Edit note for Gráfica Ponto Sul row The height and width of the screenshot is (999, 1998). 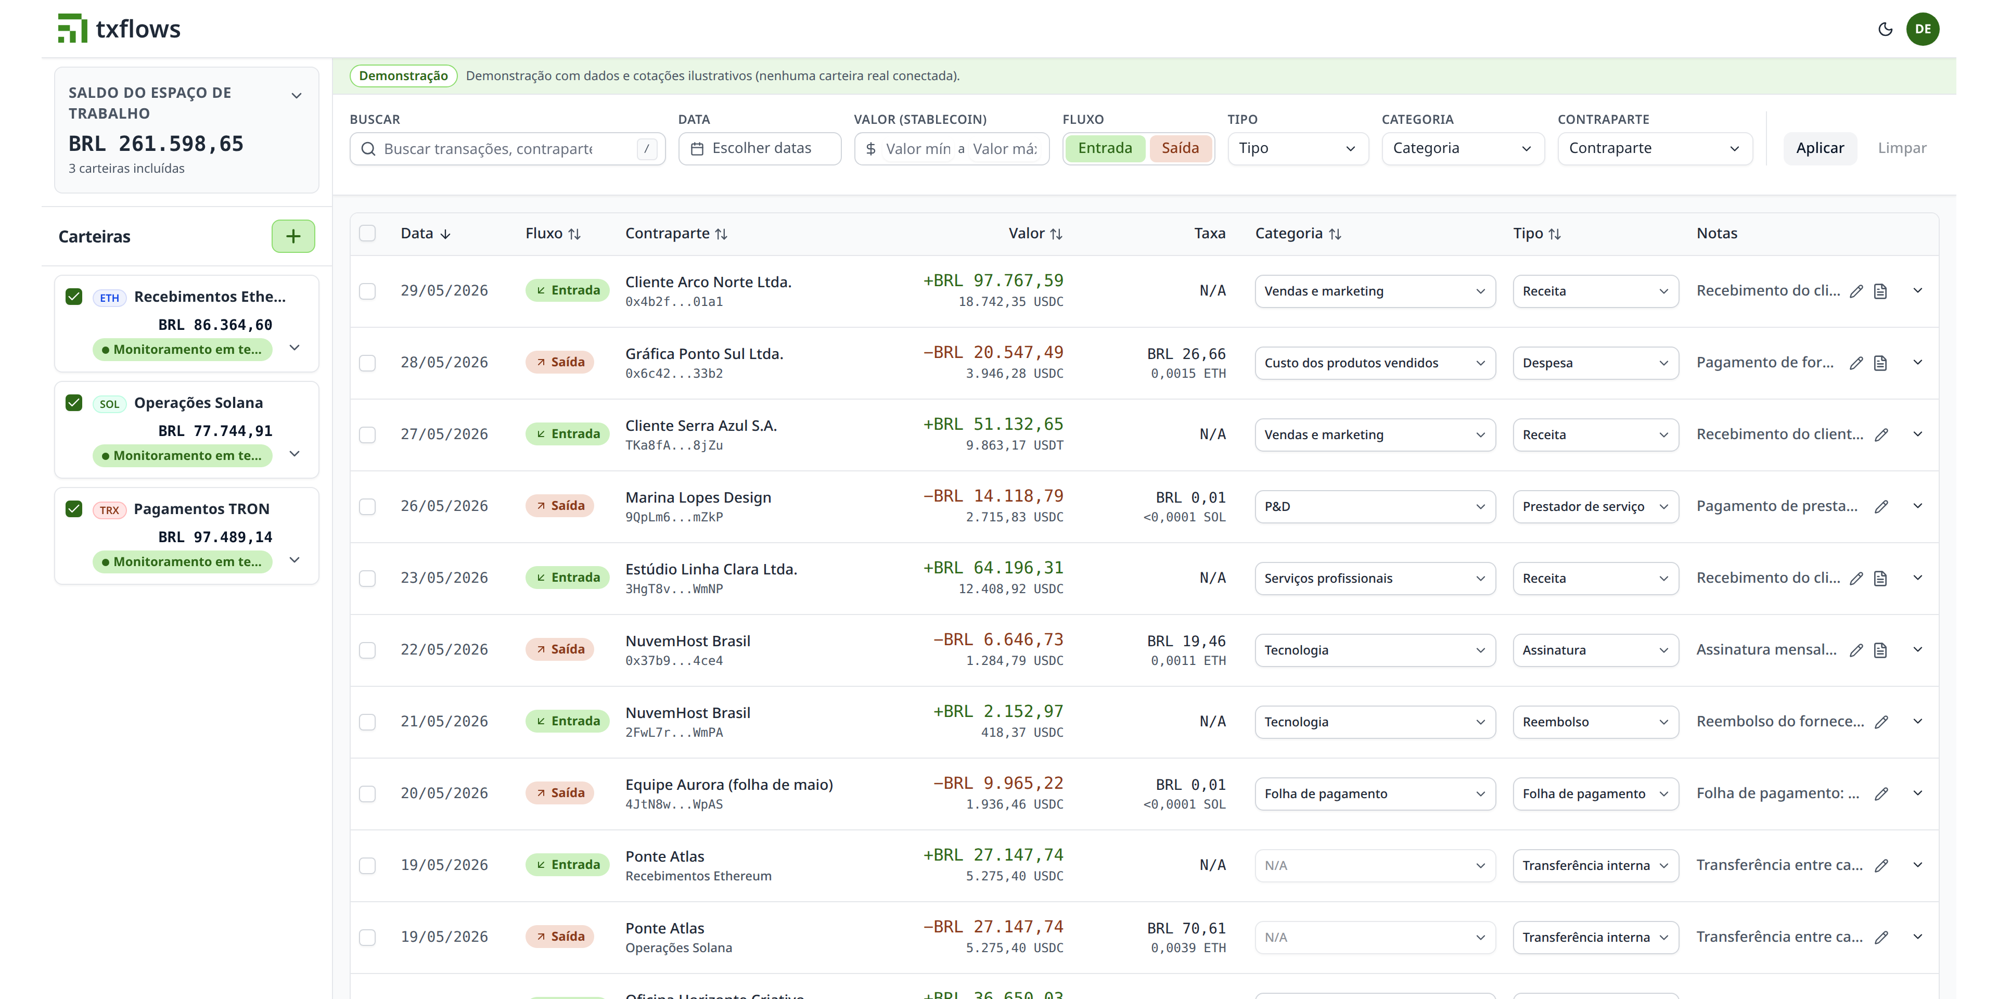(x=1856, y=363)
